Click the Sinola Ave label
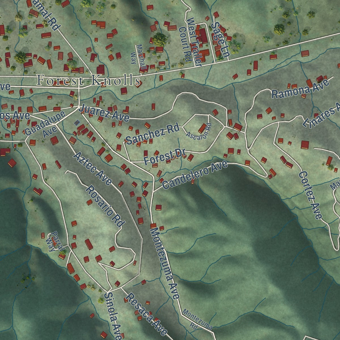The height and width of the screenshot is (340, 340). 113,316
